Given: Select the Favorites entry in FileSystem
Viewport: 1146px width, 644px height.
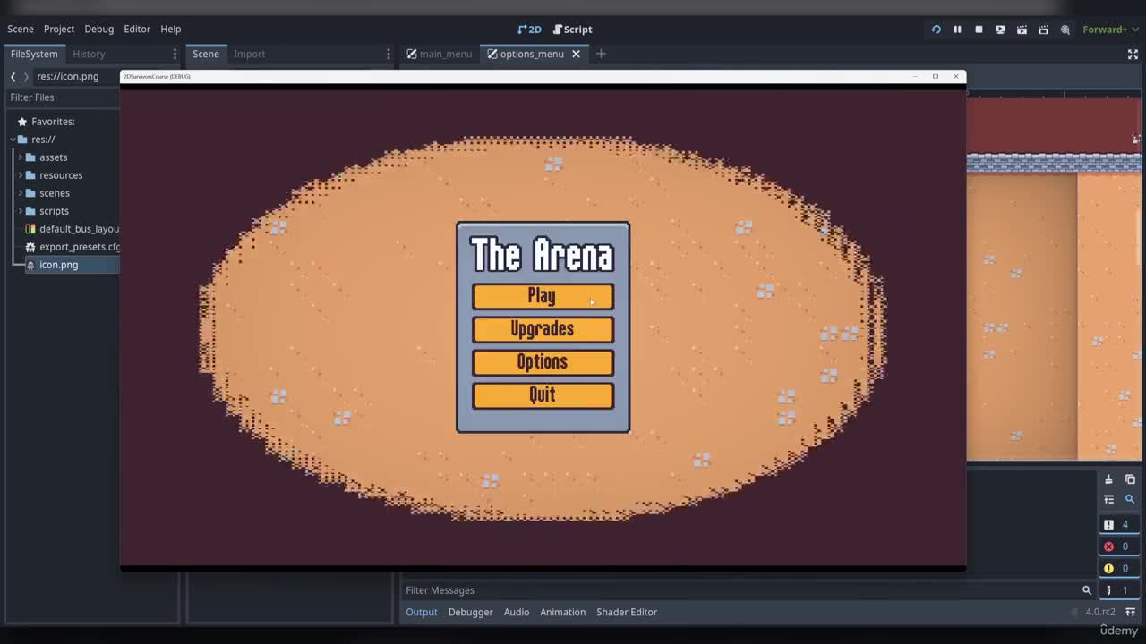Looking at the screenshot, I should pyautogui.click(x=53, y=122).
